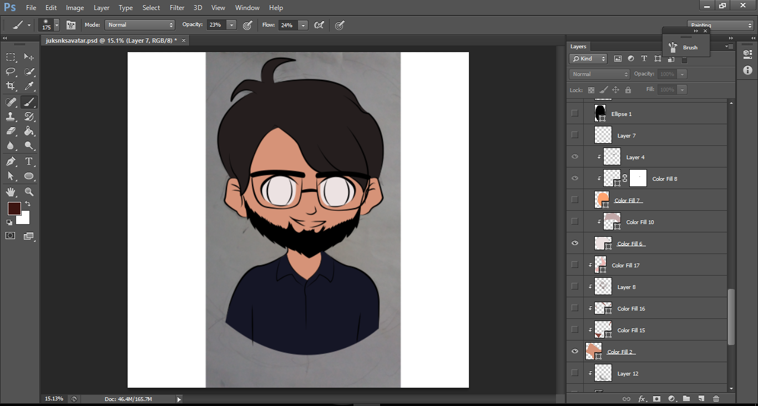Expand the Opacity slider dropdown arrow
Screen dimensions: 758x406
click(231, 25)
